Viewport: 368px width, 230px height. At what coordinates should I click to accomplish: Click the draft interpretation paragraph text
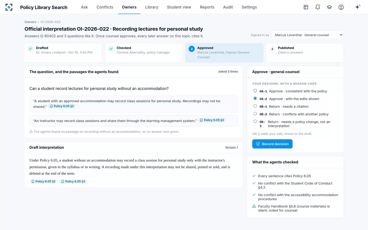pyautogui.click(x=130, y=167)
